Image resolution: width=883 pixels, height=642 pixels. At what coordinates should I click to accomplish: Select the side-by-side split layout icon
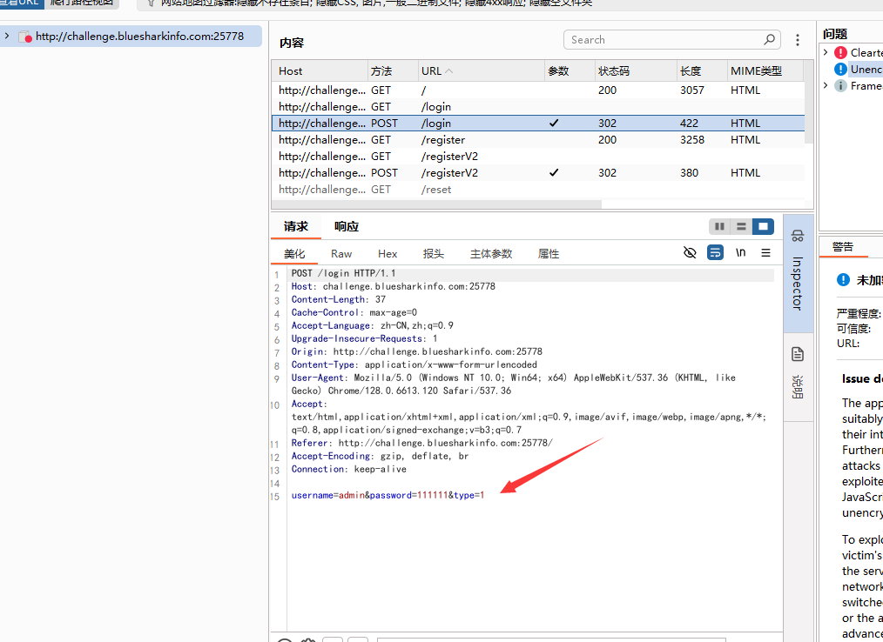pyautogui.click(x=719, y=226)
